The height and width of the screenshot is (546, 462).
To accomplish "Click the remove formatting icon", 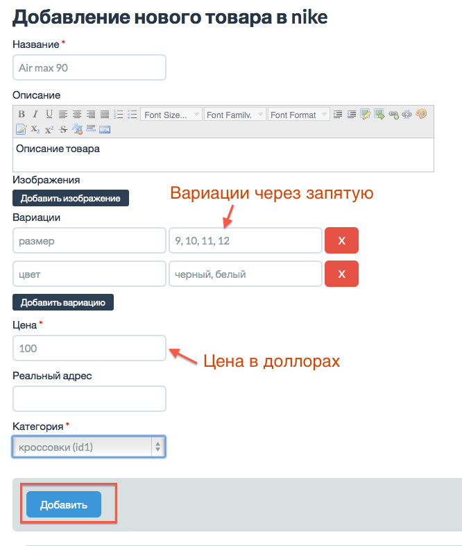I will tap(77, 129).
